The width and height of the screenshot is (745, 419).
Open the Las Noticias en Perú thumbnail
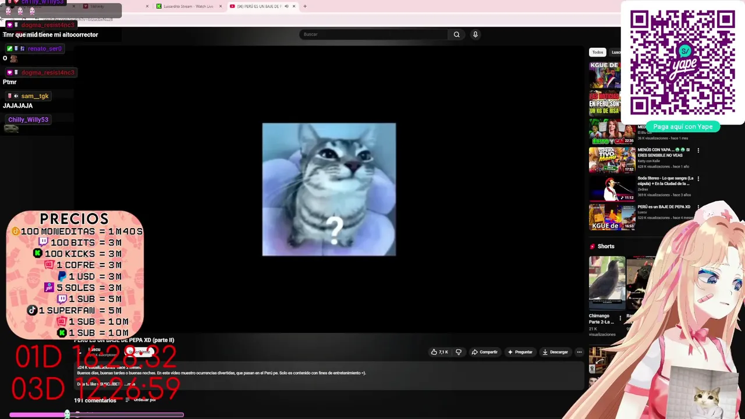click(605, 104)
